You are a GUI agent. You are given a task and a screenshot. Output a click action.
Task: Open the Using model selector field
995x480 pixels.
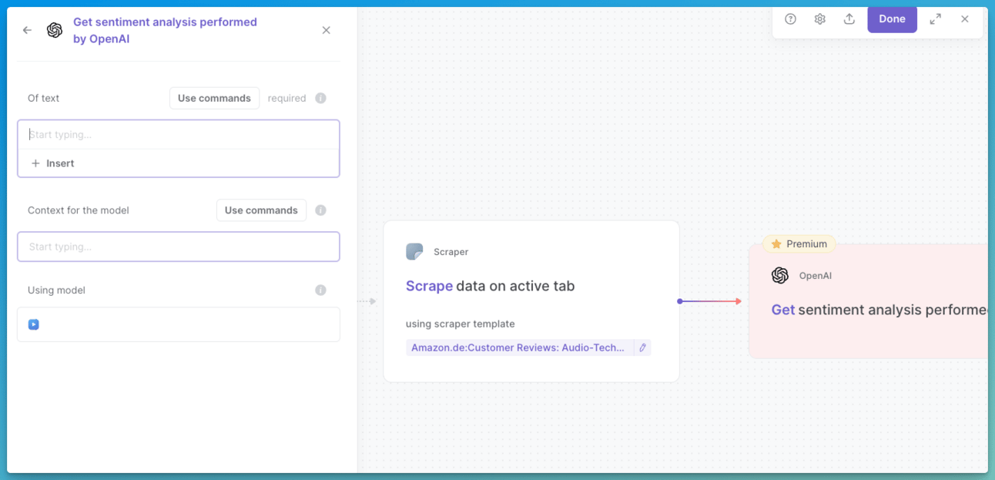(179, 324)
